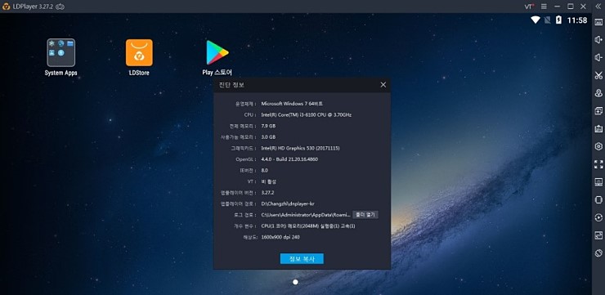The height and width of the screenshot is (295, 605).
Task: Collapse the sidebar with double chevron
Action: point(598,7)
